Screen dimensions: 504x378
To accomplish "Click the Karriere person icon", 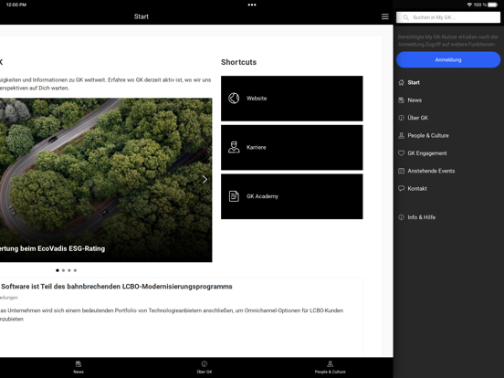I will [234, 147].
